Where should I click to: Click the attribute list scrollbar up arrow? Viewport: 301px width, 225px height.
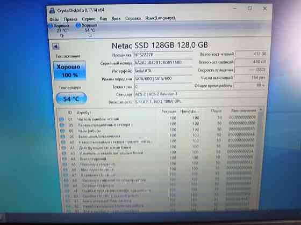[x=261, y=110]
